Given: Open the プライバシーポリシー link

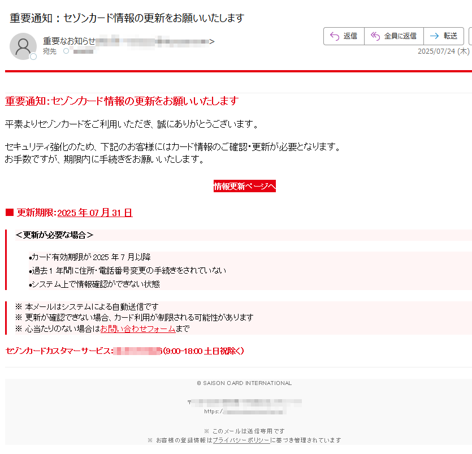Looking at the screenshot, I should point(241,440).
